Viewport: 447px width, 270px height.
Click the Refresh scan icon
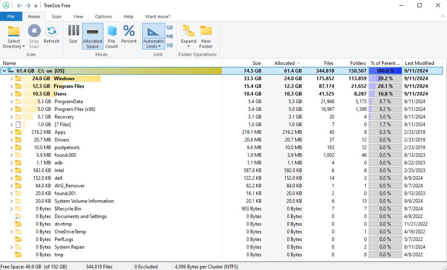(51, 31)
